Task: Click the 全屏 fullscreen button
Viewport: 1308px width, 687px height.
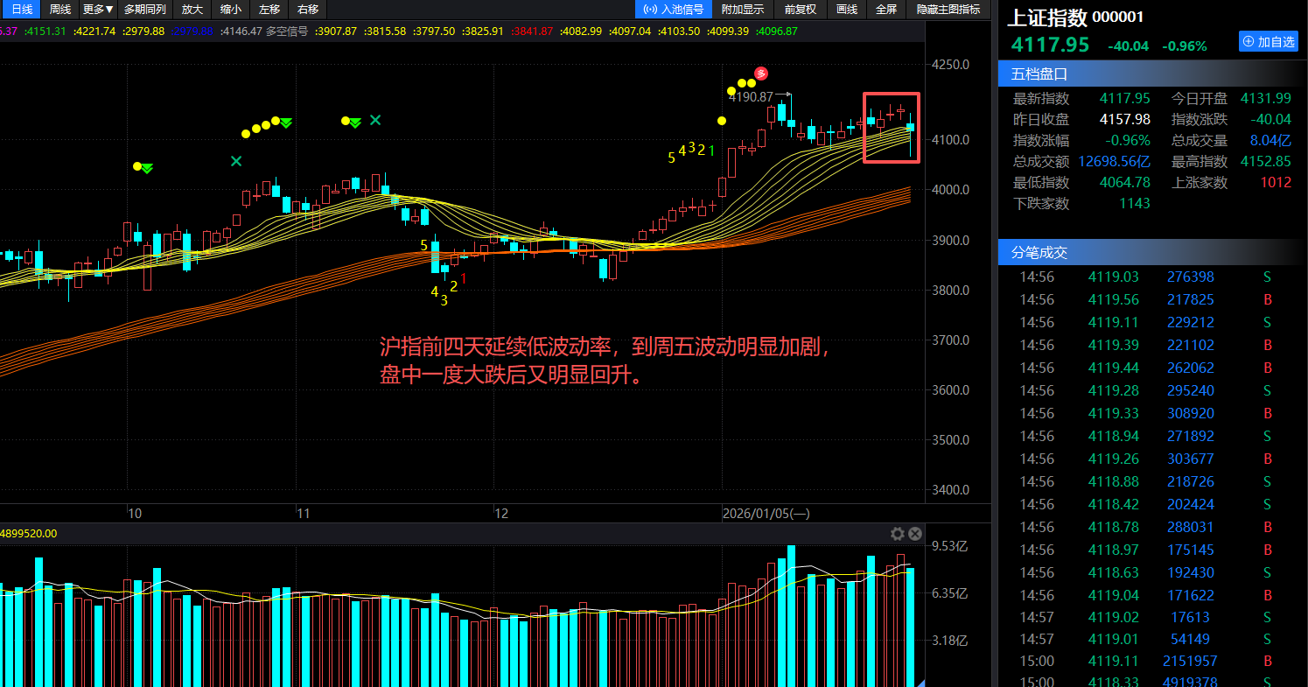Action: 885,10
